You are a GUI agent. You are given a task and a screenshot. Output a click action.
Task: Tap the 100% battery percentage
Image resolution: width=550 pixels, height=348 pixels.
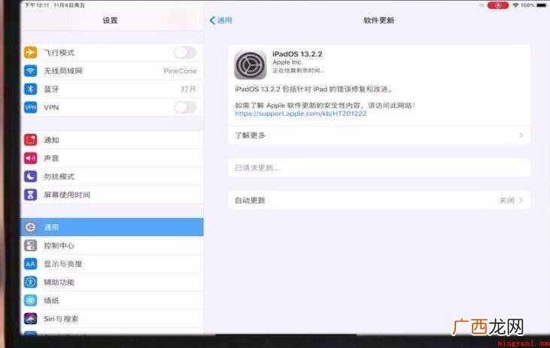point(527,5)
